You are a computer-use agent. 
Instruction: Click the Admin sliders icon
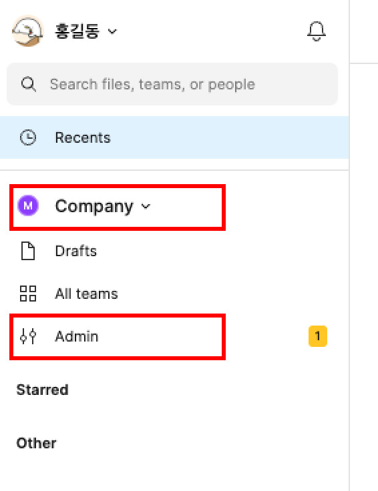[28, 336]
